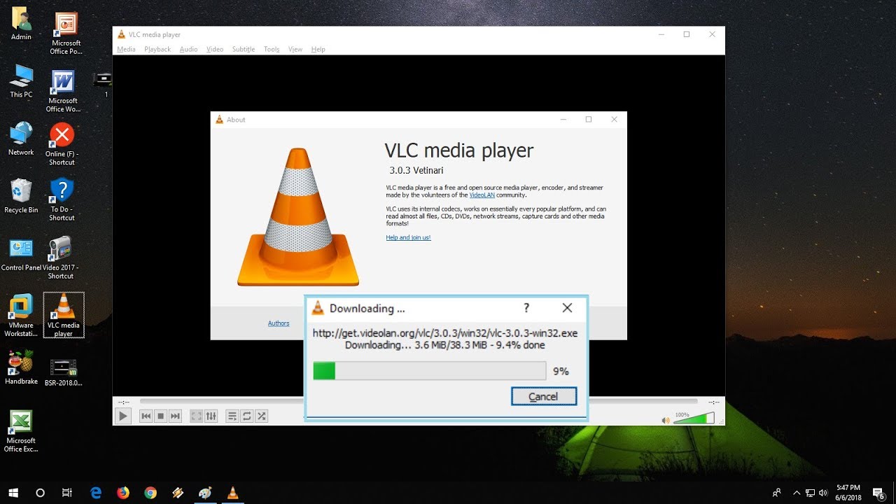Select the Microsoft Office PowerPoint desktop shortcut
The width and height of the screenshot is (896, 504).
(x=66, y=33)
